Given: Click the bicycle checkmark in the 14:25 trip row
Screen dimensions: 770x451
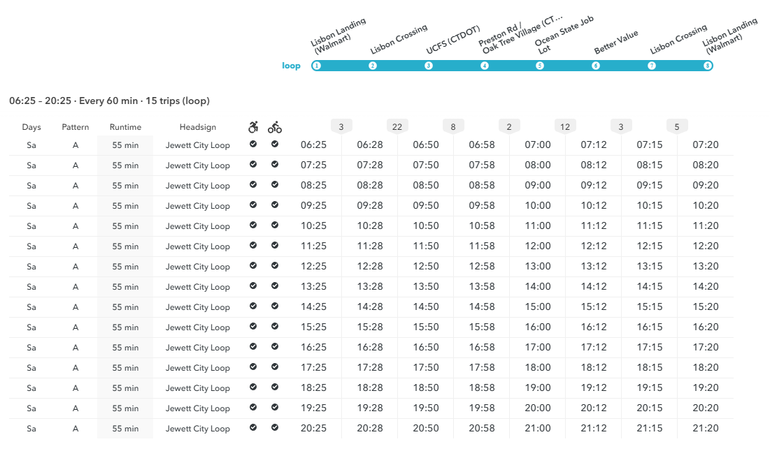Looking at the screenshot, I should (275, 306).
